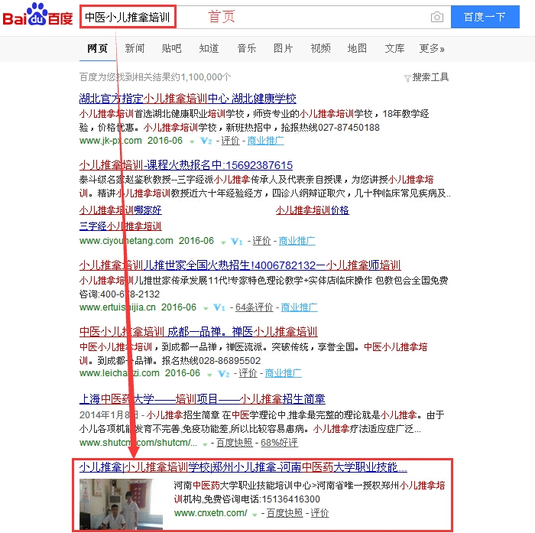
Task: Open 64条评价 reviews link
Action: click(x=255, y=307)
